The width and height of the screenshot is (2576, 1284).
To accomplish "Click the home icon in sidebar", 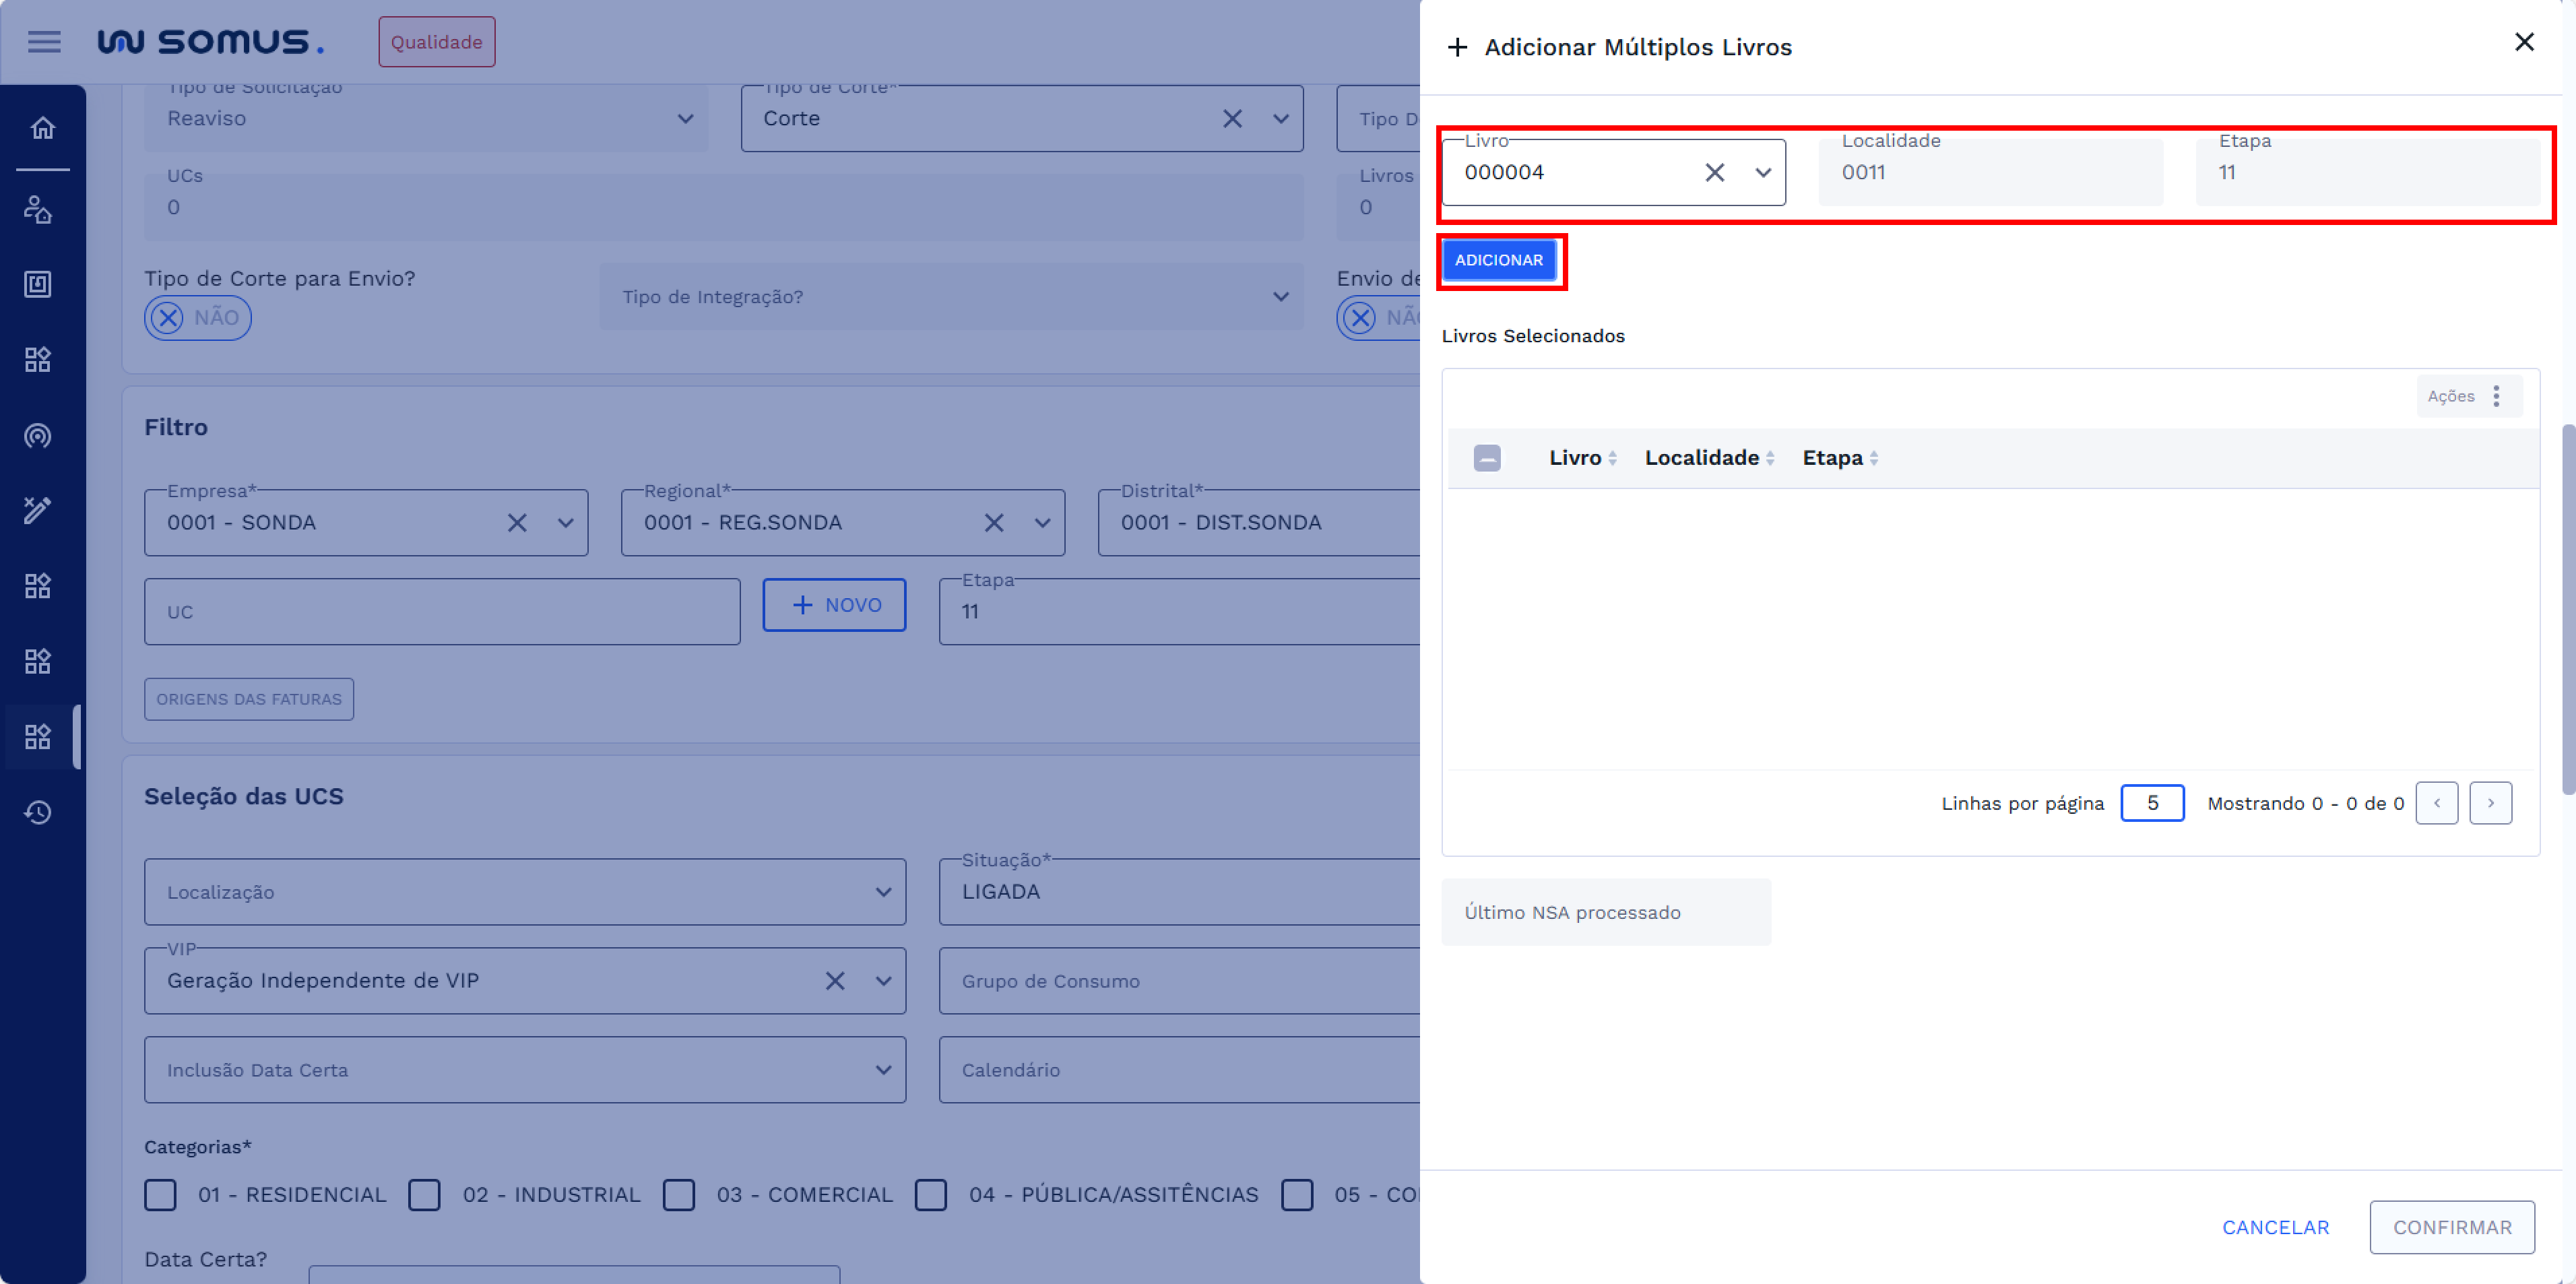I will pyautogui.click(x=42, y=128).
